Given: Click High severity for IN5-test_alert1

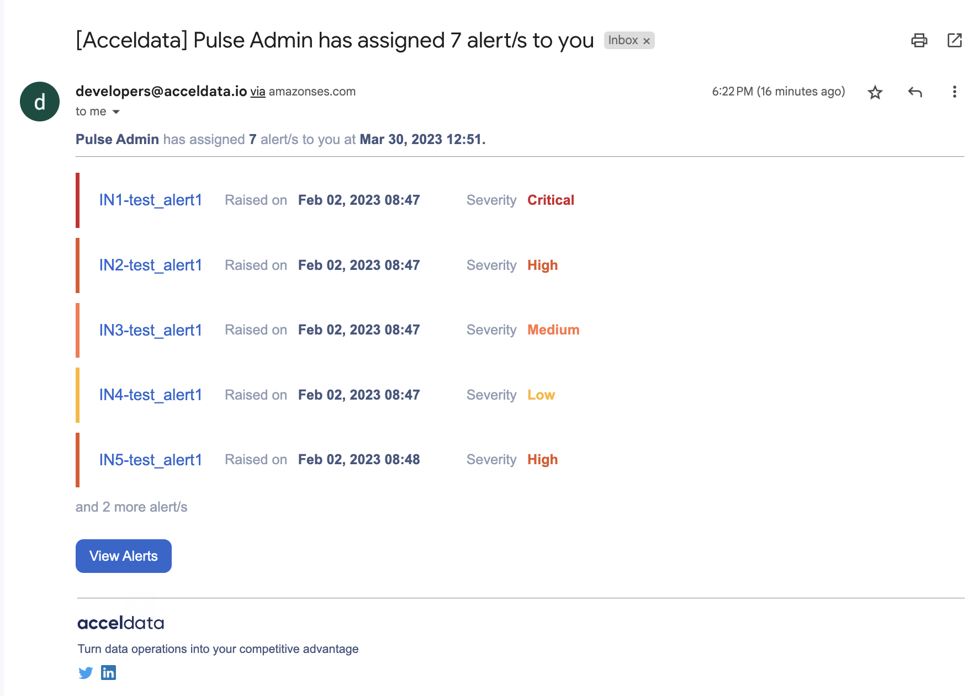Looking at the screenshot, I should [542, 460].
